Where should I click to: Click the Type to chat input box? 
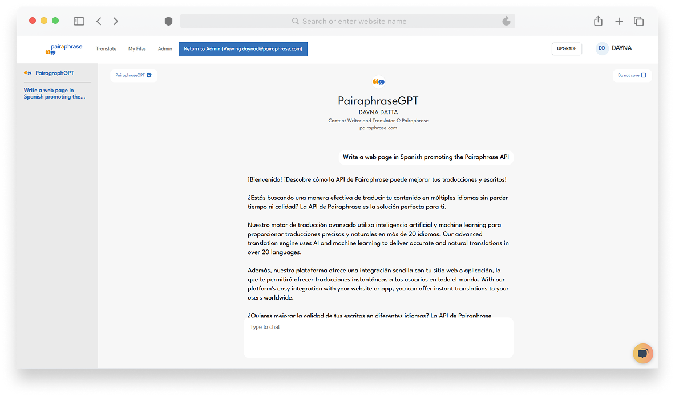click(378, 337)
